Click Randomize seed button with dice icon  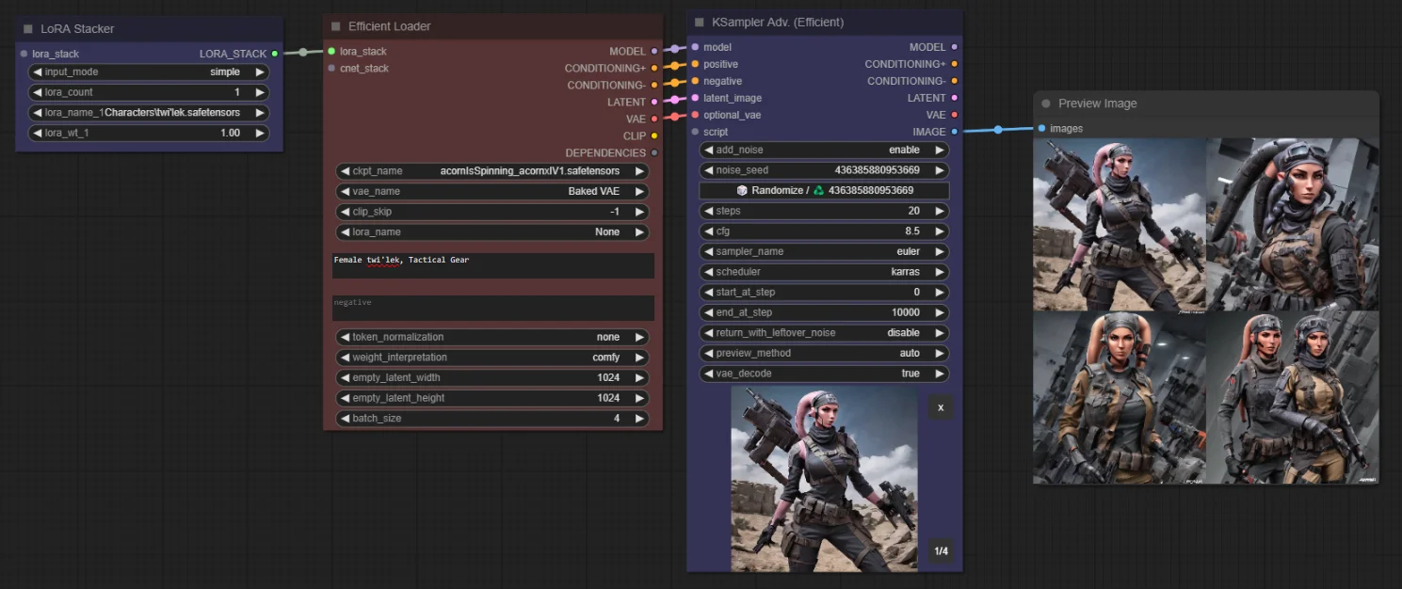point(824,190)
